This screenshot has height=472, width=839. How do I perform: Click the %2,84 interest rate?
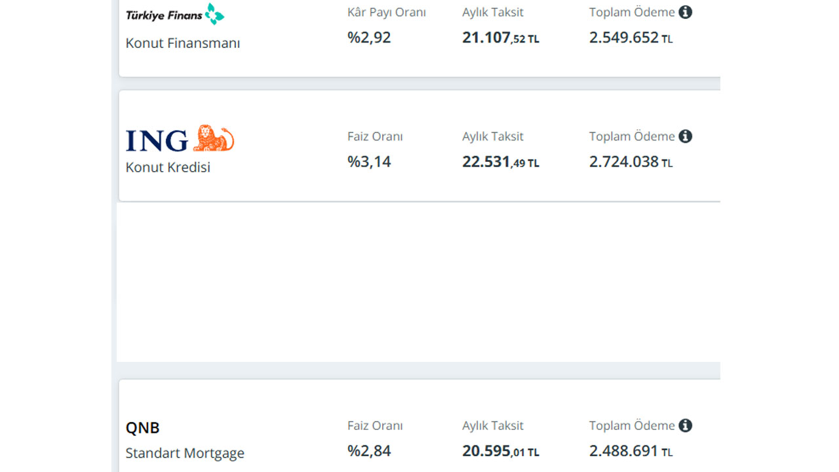pyautogui.click(x=369, y=450)
